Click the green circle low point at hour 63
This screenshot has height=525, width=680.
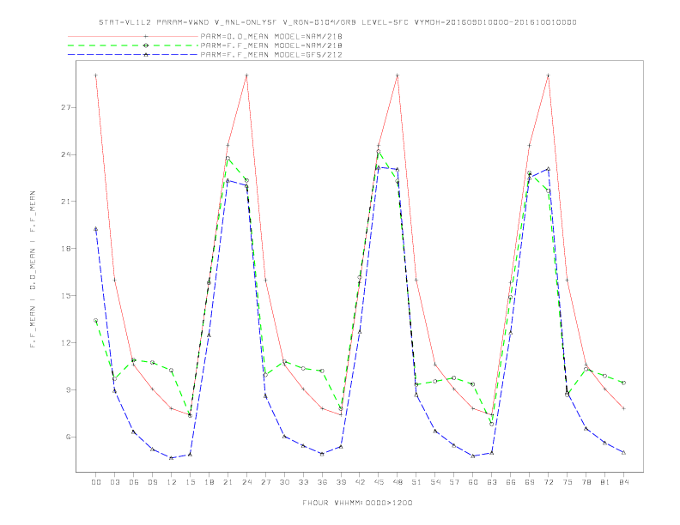492,424
